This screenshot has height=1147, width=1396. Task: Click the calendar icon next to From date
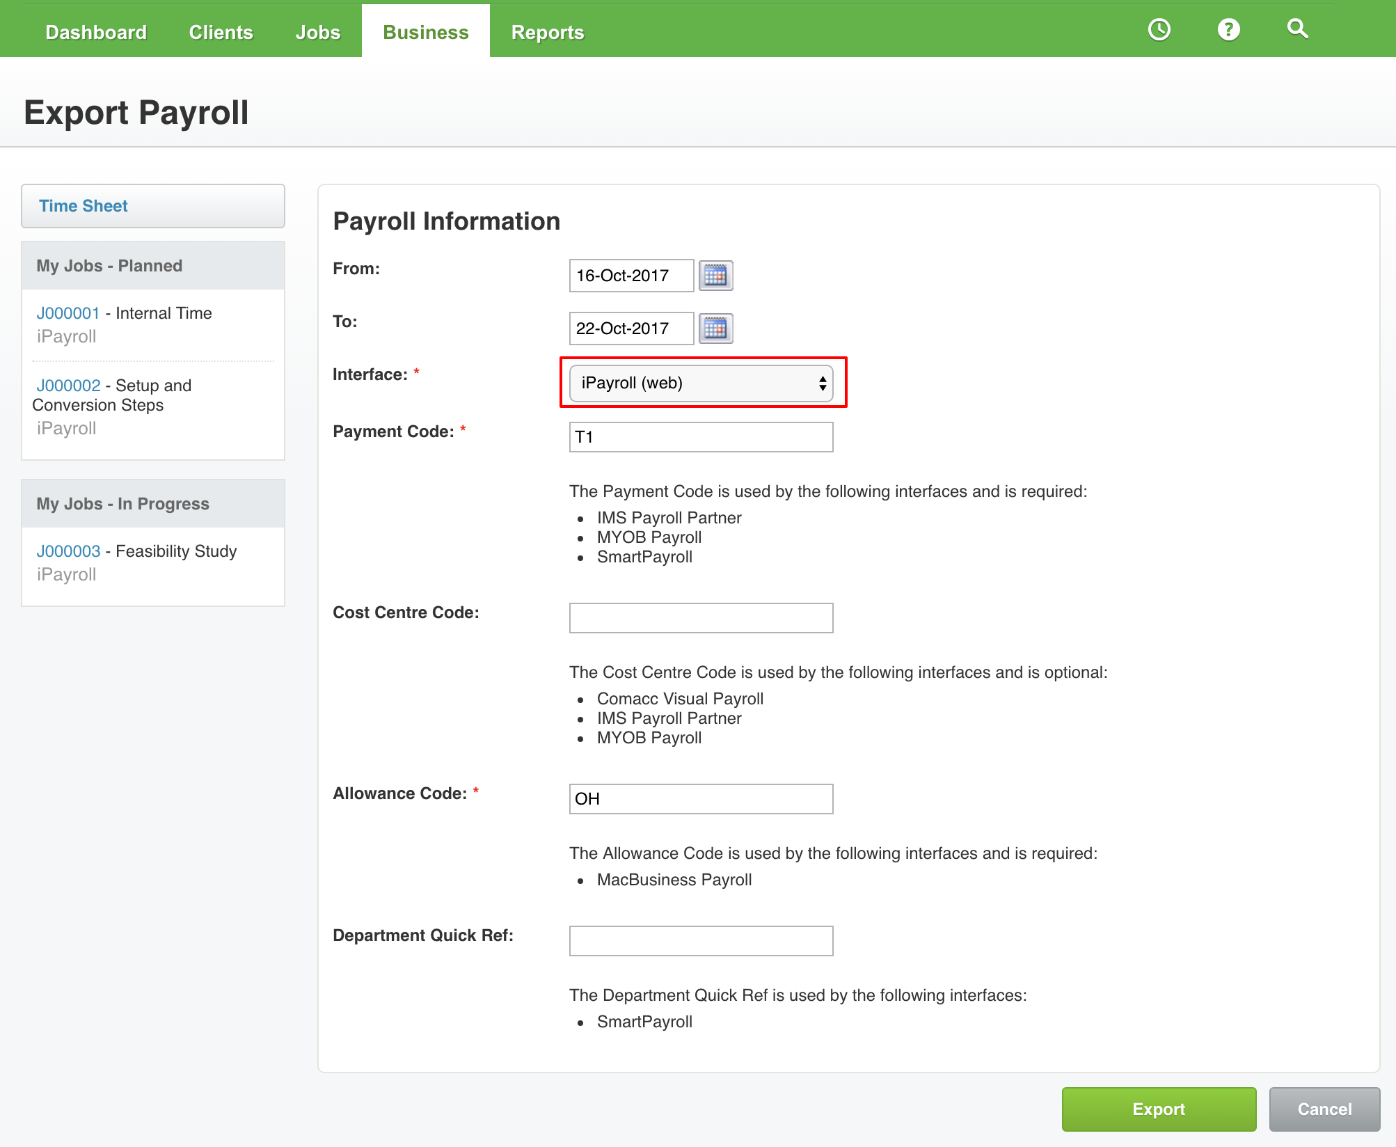tap(715, 276)
